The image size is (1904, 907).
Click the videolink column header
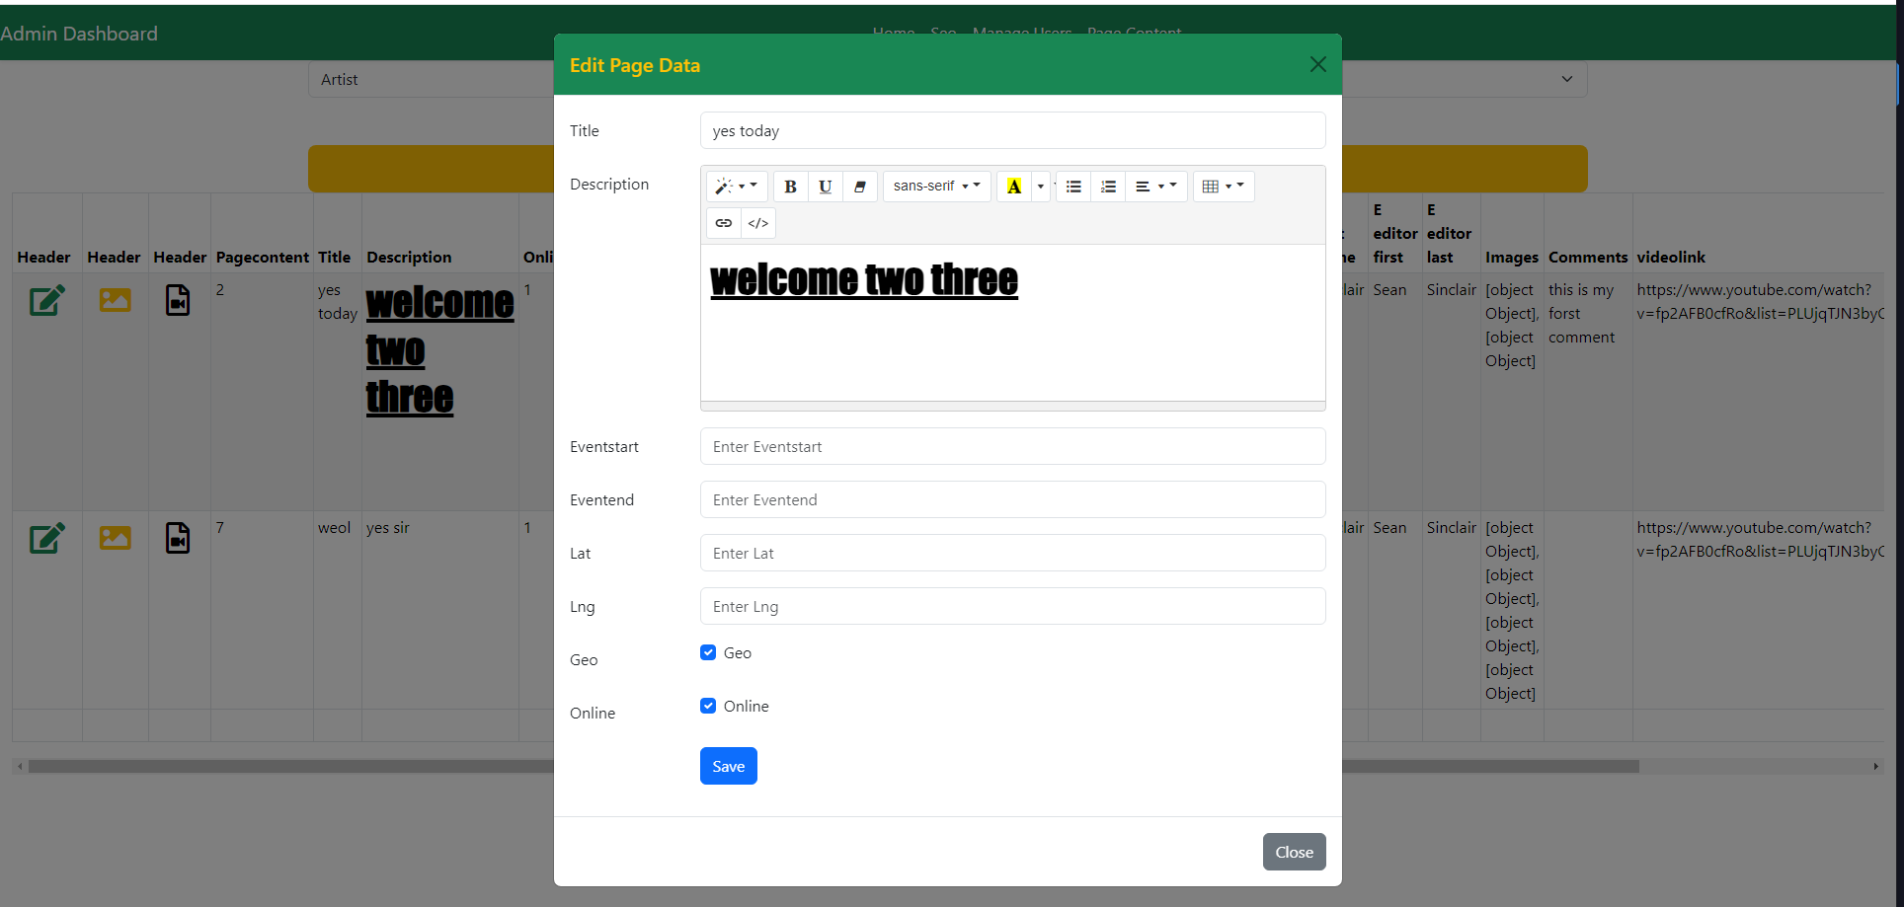1671,257
